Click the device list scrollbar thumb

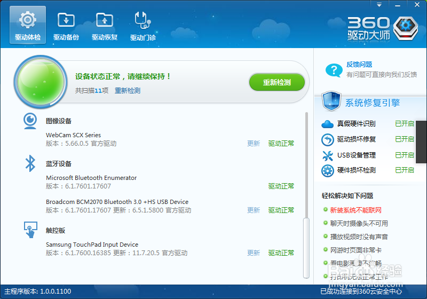[x=306, y=248]
